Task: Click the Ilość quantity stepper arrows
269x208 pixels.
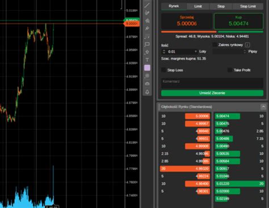Action: point(164,52)
